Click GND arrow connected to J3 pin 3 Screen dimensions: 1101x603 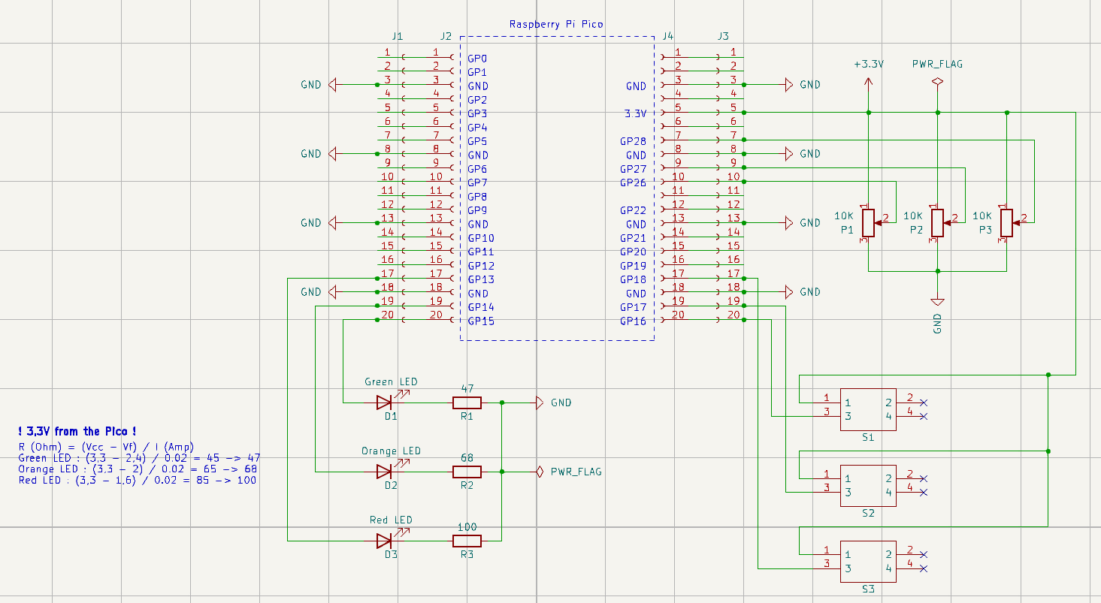(x=788, y=85)
